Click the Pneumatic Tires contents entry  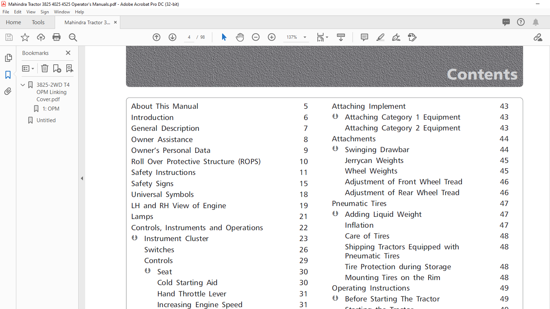[359, 203]
